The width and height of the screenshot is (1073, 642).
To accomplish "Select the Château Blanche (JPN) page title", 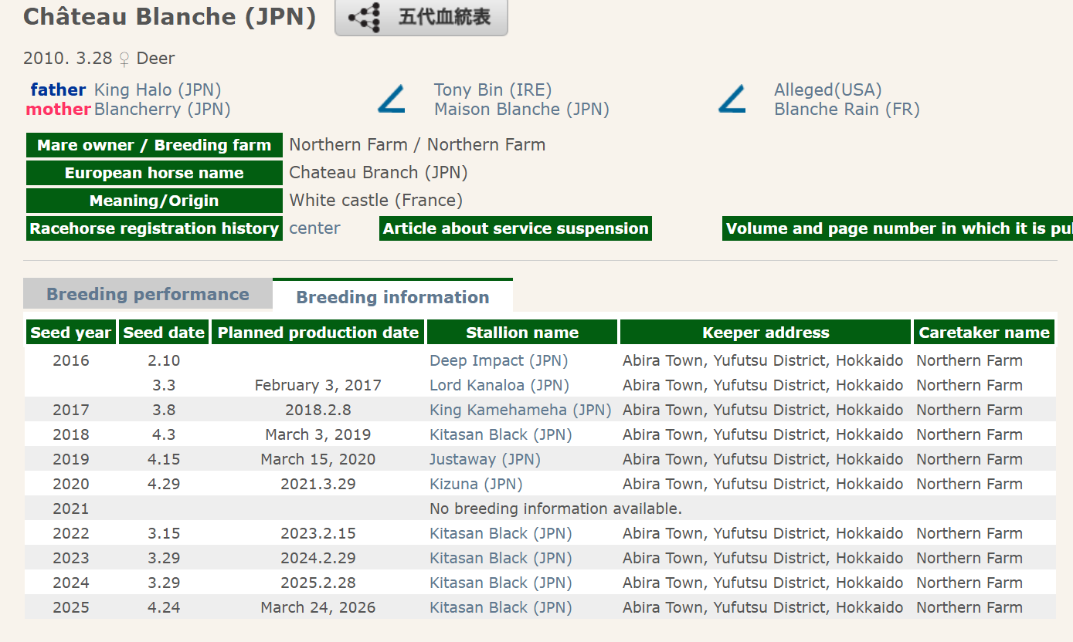I will coord(170,17).
